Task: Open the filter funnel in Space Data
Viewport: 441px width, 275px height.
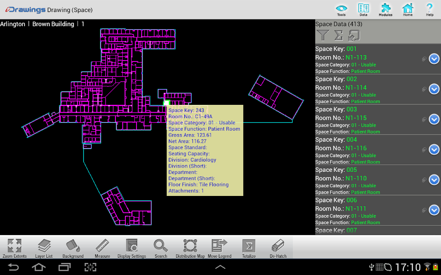Action: click(x=323, y=36)
